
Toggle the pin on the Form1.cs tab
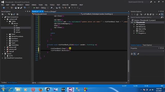tap(40, 11)
